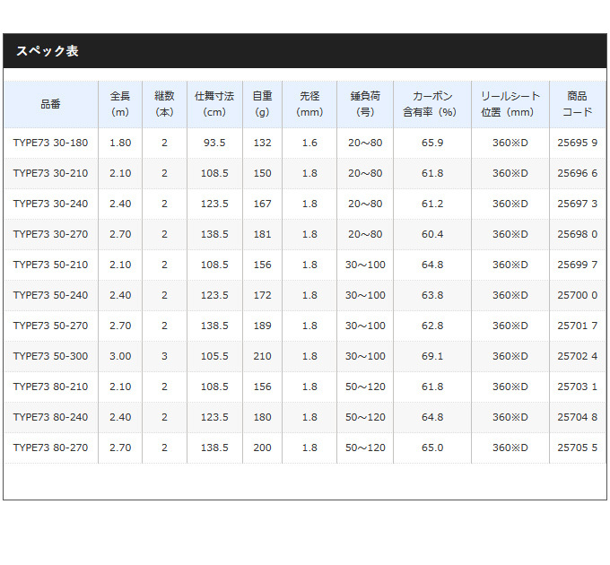Click the 商品コード column header
This screenshot has width=610, height=565.
click(577, 104)
